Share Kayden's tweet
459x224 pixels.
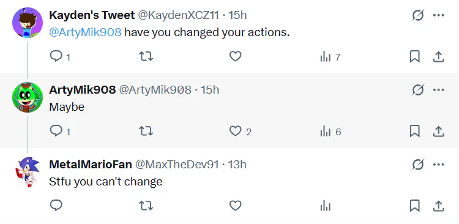[x=438, y=56]
